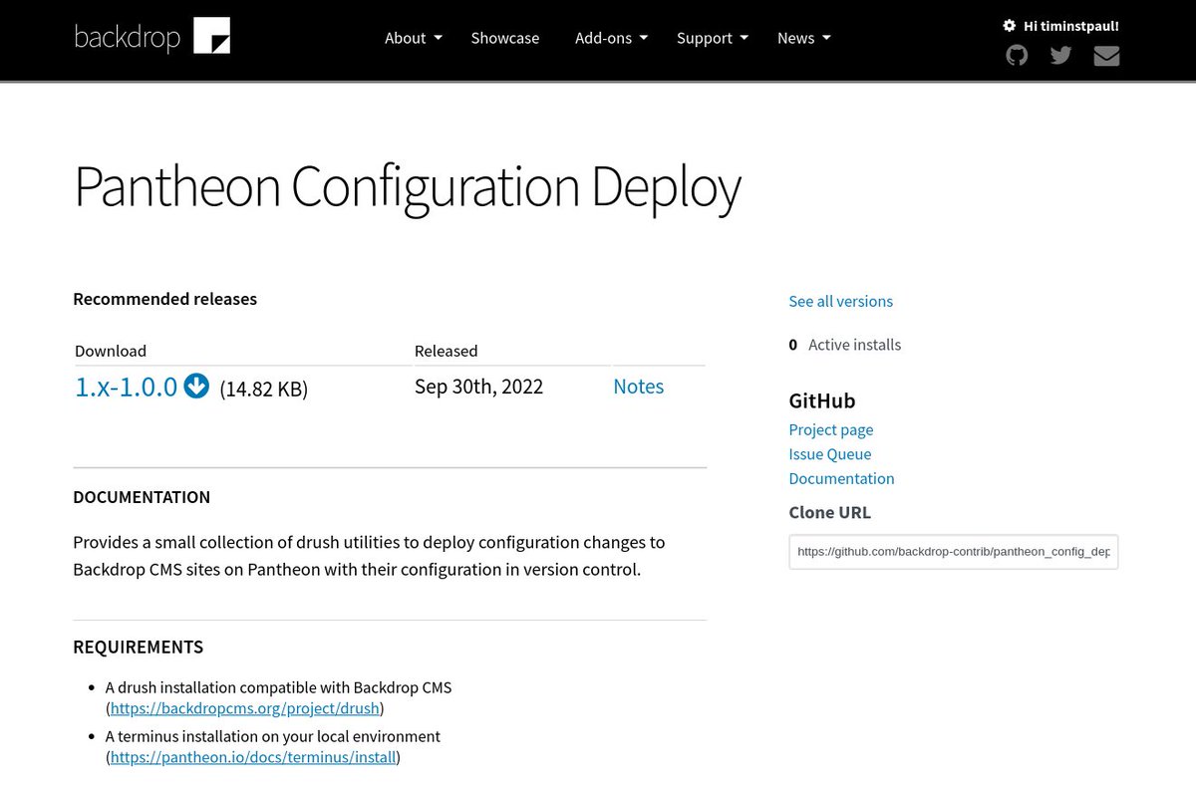Click the gear icon beside Hi timinstpaul

tap(1010, 26)
